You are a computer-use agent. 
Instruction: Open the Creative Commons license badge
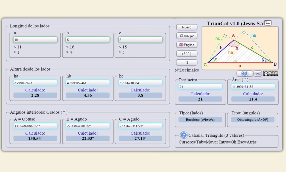(x=270, y=74)
